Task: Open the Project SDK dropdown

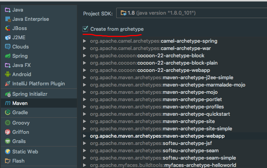Action: (x=192, y=13)
